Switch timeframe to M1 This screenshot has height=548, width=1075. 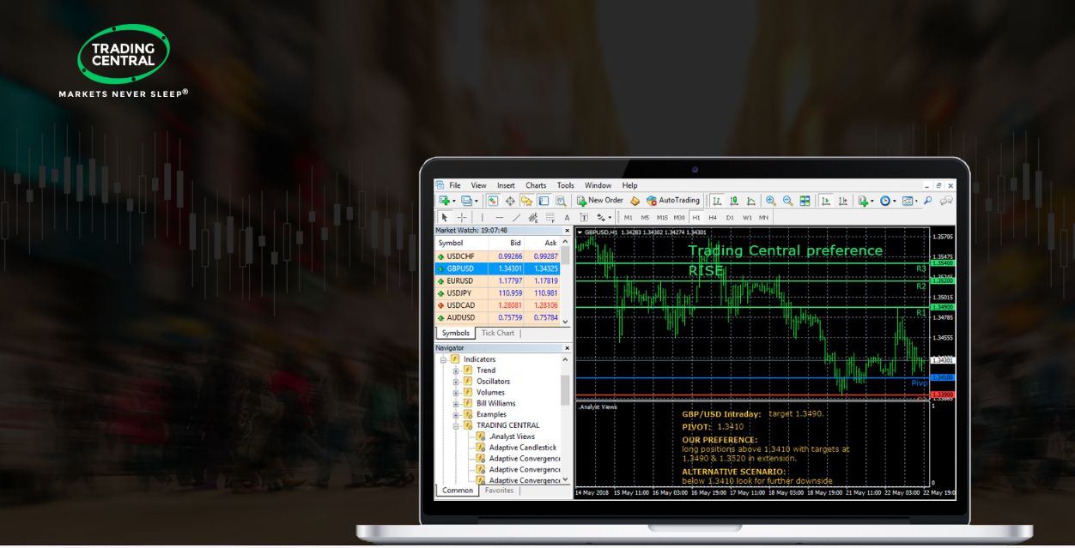point(629,218)
